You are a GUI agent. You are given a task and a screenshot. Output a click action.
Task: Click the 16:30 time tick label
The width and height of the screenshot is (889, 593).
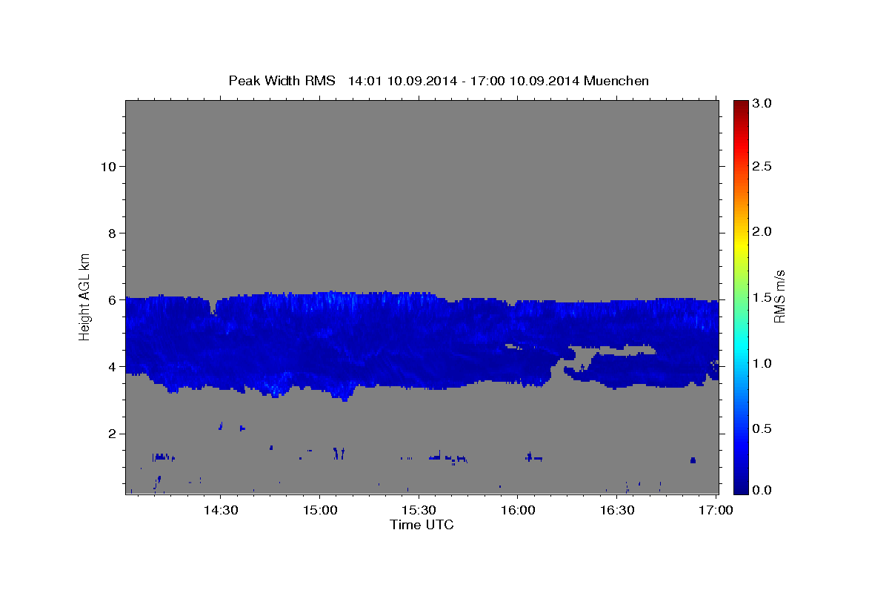coord(616,511)
